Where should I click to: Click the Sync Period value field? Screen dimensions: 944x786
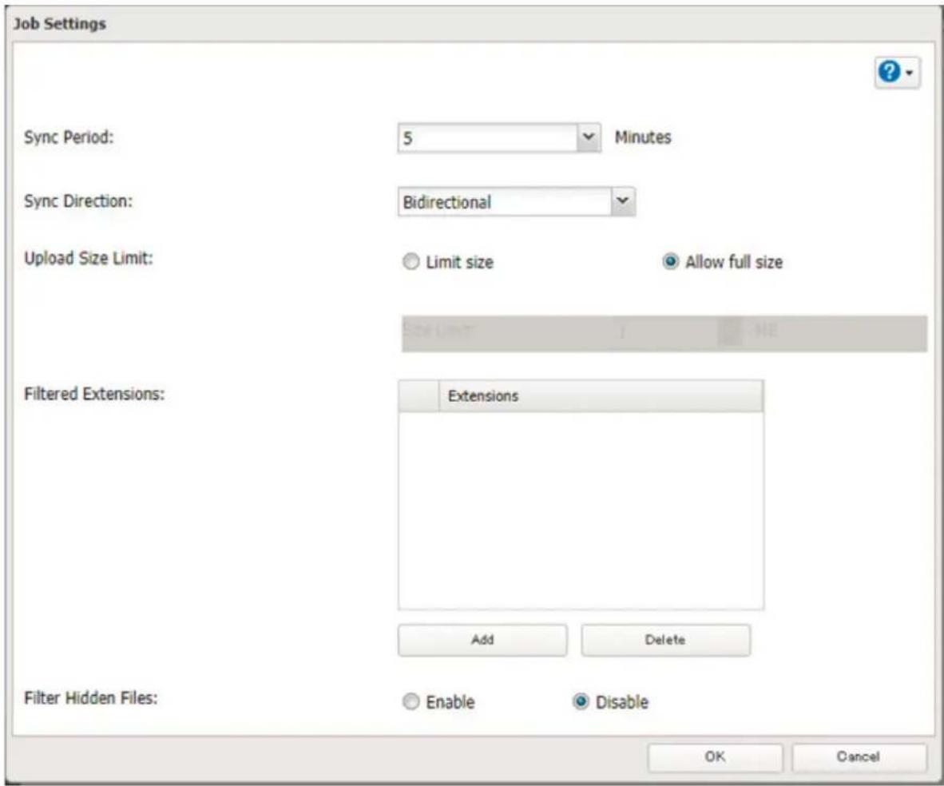[488, 138]
